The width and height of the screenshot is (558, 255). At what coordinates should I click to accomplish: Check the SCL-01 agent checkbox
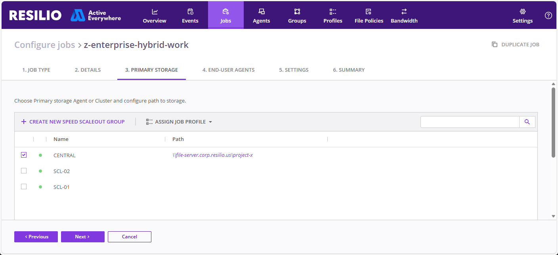[24, 186]
